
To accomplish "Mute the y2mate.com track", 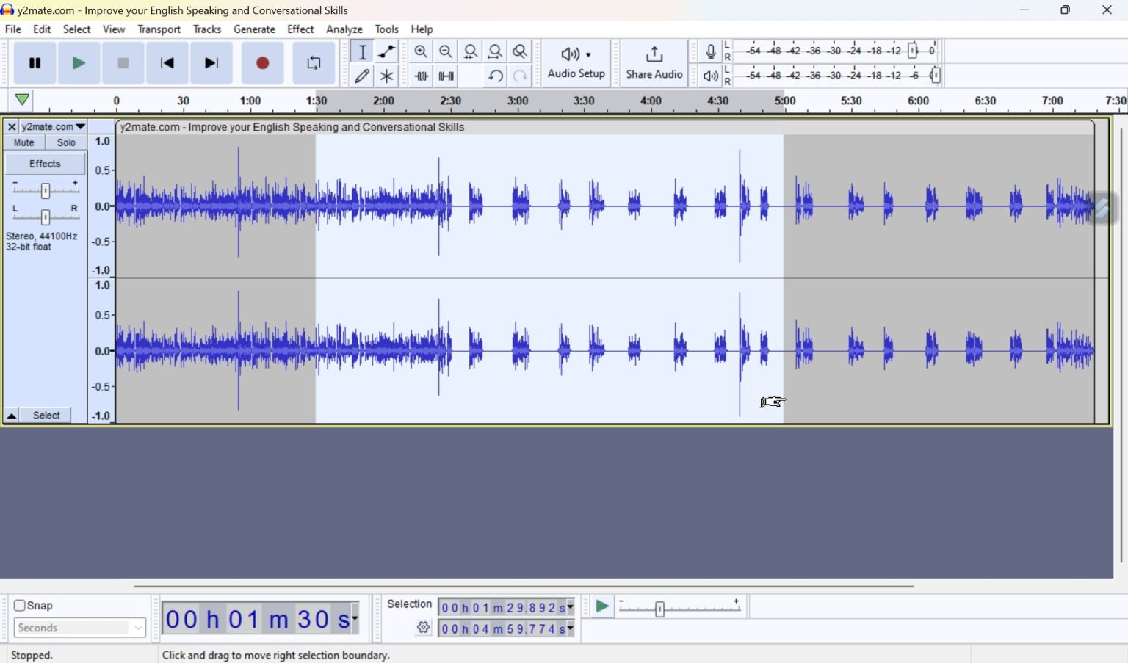I will [23, 142].
